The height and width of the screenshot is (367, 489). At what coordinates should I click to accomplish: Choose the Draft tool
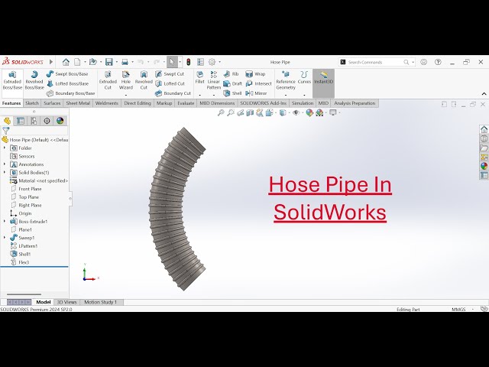[x=232, y=83]
